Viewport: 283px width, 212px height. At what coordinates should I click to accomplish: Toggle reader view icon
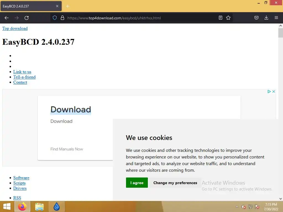point(220,18)
